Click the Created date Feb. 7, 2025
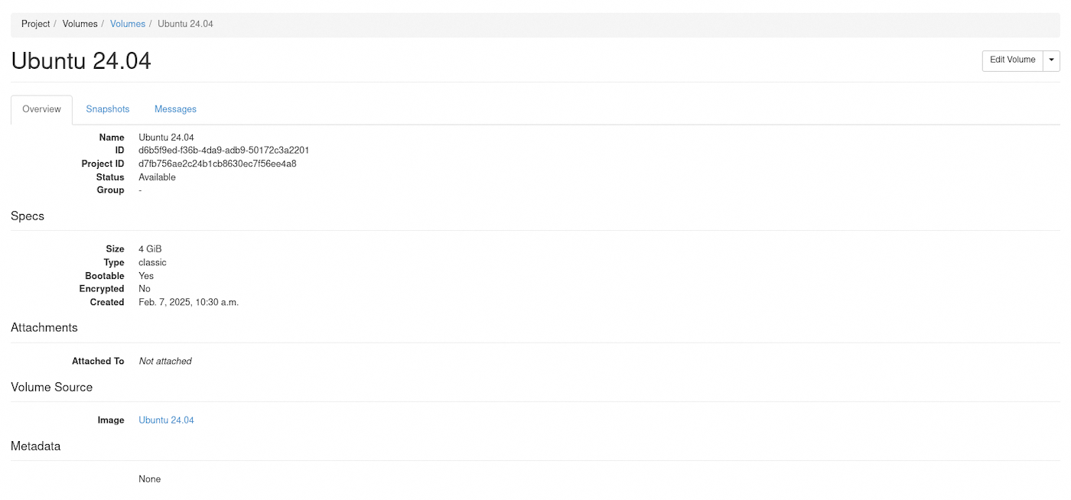This screenshot has height=500, width=1071. [188, 303]
